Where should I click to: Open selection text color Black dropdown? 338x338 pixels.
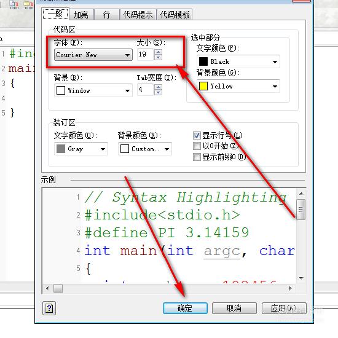(x=238, y=61)
